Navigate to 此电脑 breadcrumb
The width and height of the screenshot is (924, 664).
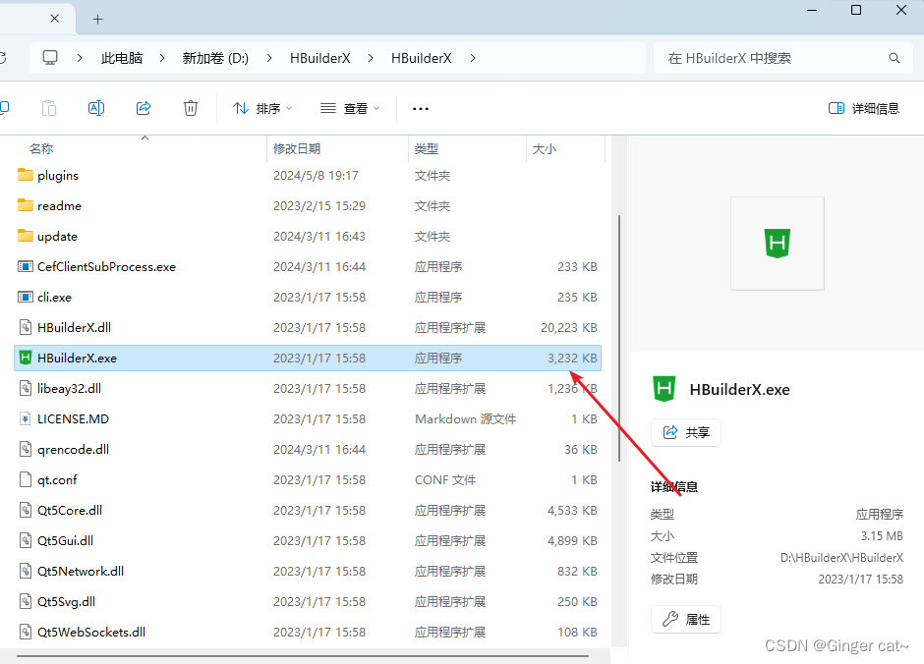pos(122,58)
